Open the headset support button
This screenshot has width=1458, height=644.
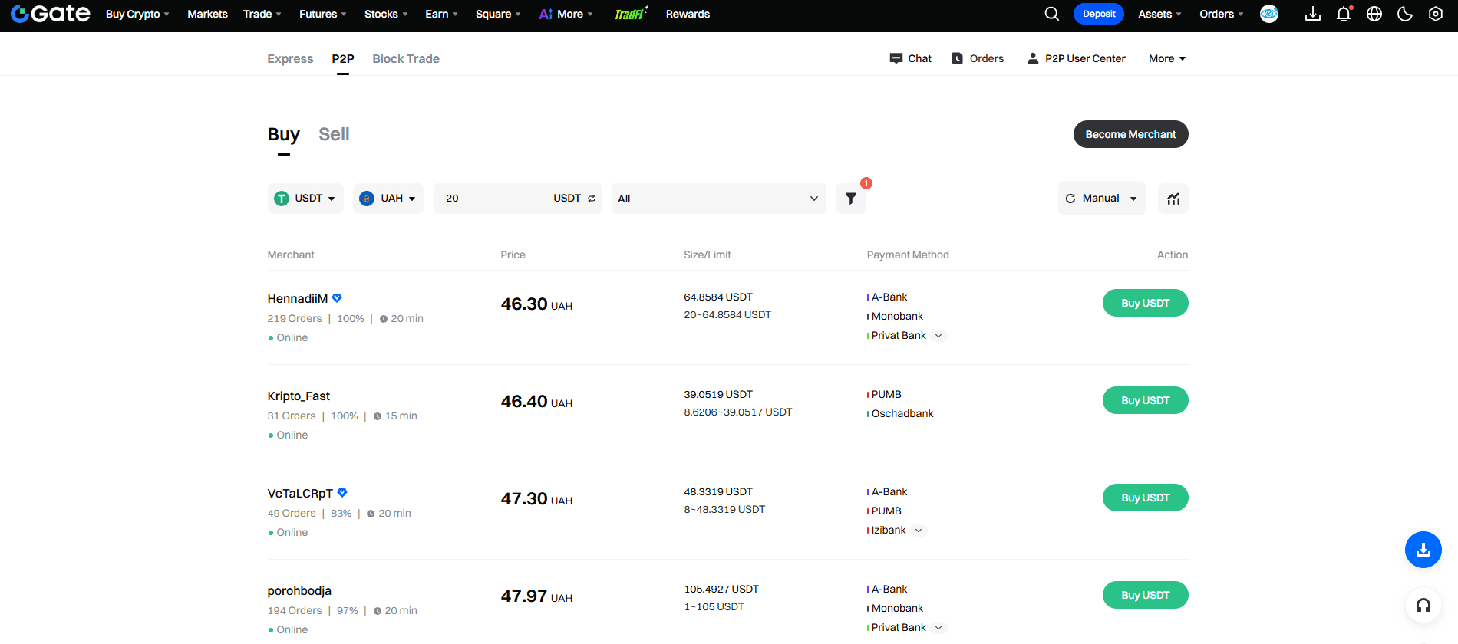tap(1423, 606)
